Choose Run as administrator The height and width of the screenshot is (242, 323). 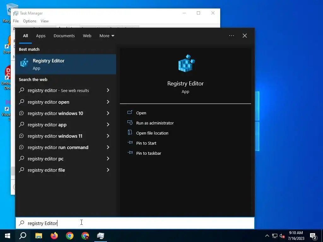[x=155, y=123]
